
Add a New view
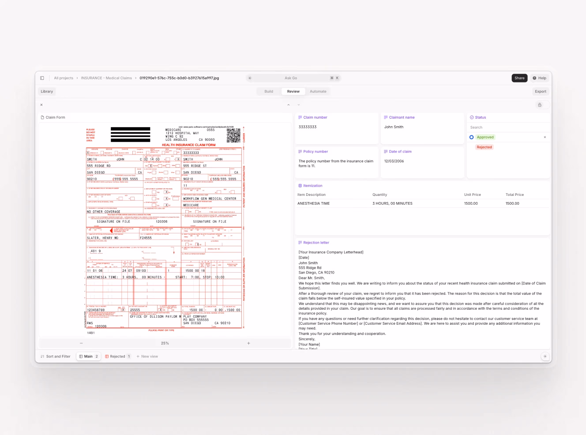pos(147,356)
